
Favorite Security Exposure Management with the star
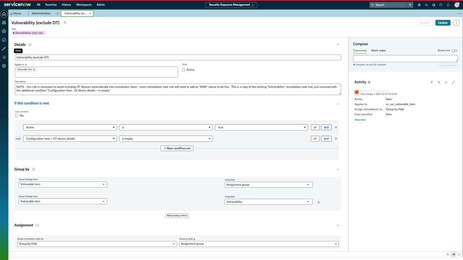coord(253,5)
